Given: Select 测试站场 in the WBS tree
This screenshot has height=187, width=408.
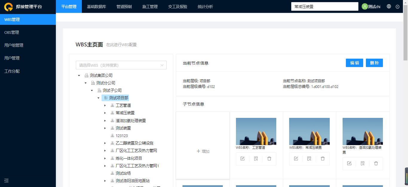Looking at the screenshot, I should pos(123,173).
